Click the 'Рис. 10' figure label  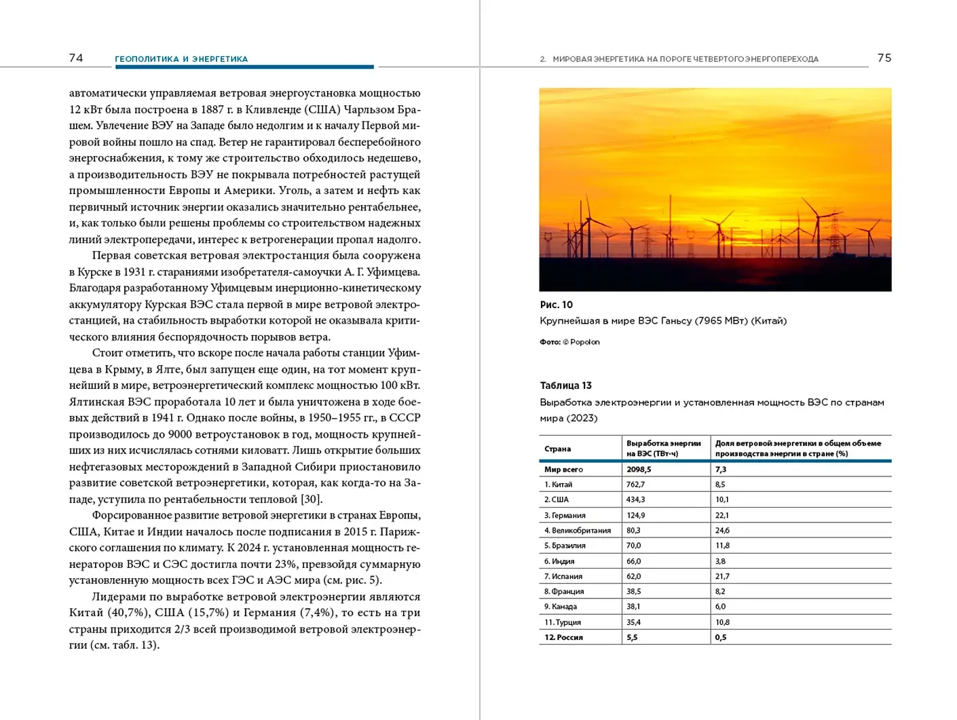556,305
